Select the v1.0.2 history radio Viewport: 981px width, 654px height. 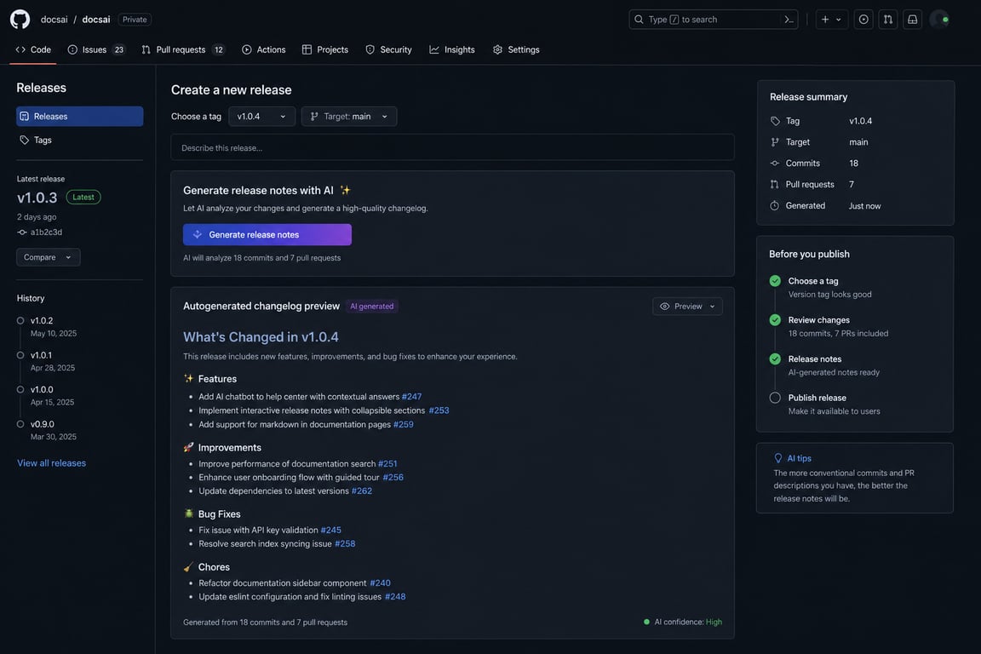click(x=20, y=320)
